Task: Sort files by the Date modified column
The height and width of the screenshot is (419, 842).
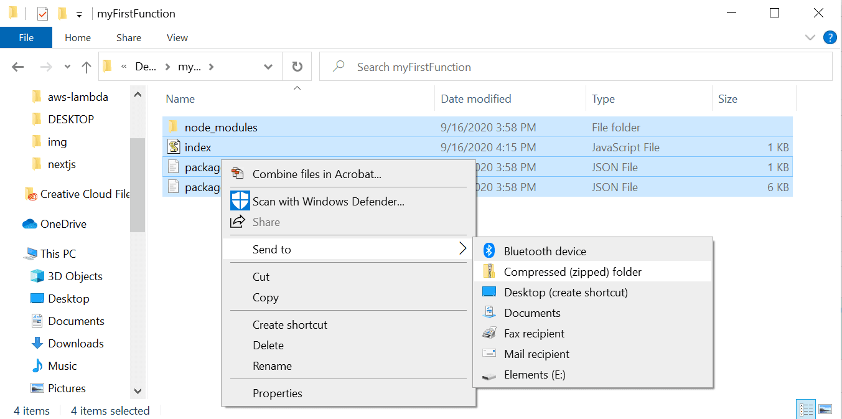Action: (x=475, y=98)
